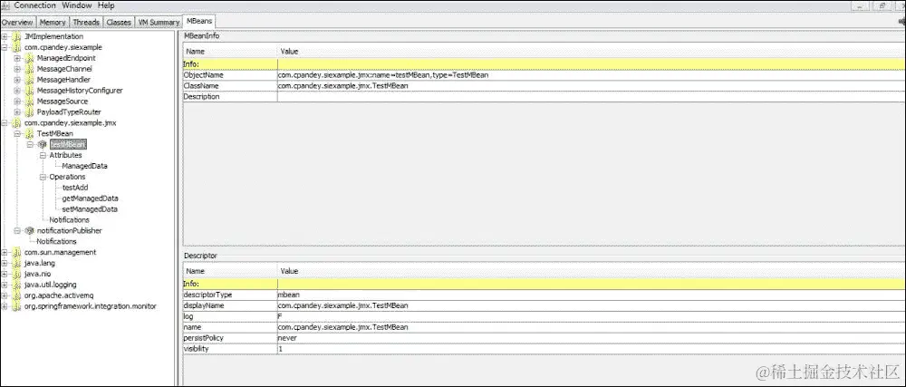Select the getManagedData operation
This screenshot has width=906, height=387.
(x=90, y=198)
